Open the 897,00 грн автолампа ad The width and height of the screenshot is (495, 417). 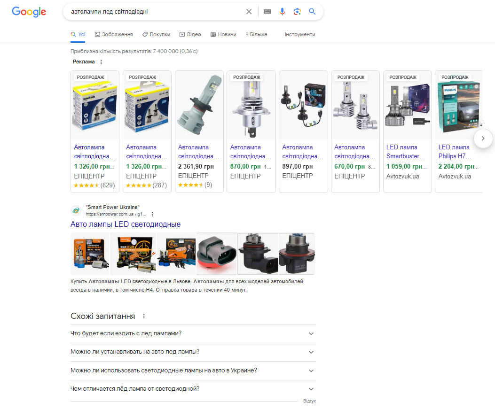click(303, 131)
